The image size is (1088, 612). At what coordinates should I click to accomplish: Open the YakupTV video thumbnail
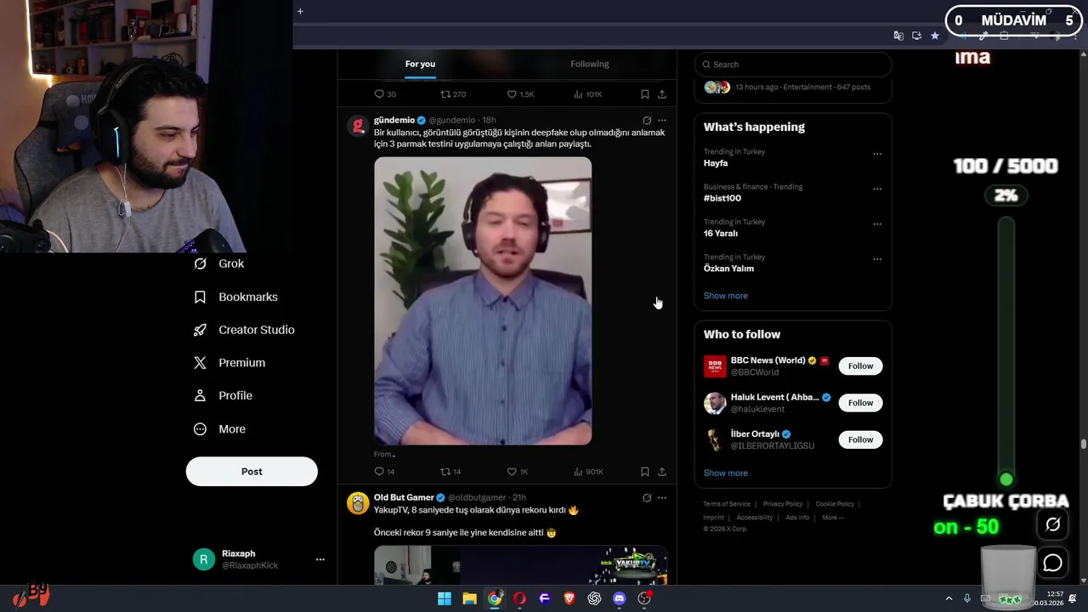(520, 565)
